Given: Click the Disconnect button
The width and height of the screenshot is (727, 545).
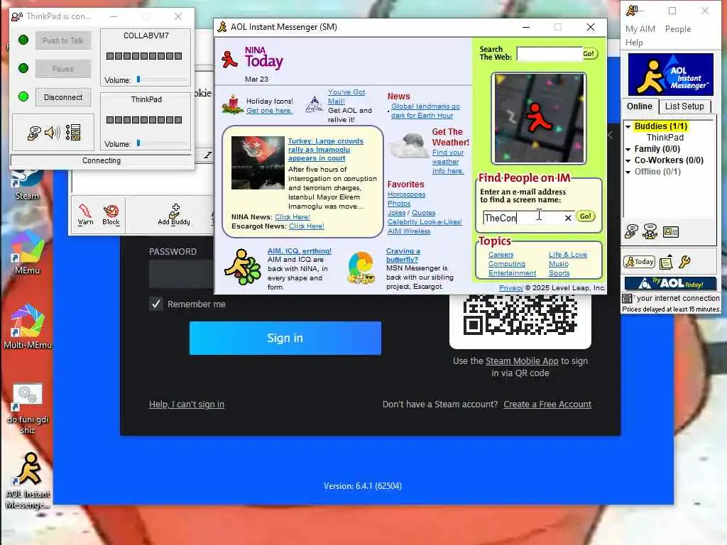Looking at the screenshot, I should tap(63, 97).
